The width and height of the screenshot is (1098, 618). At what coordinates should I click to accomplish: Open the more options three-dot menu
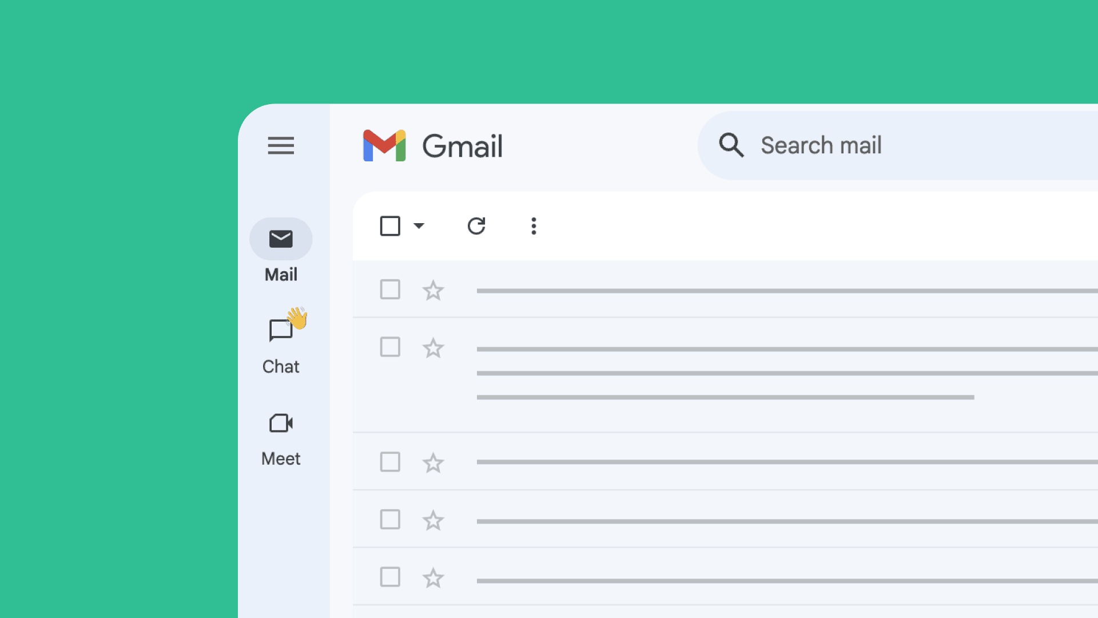[x=533, y=226]
